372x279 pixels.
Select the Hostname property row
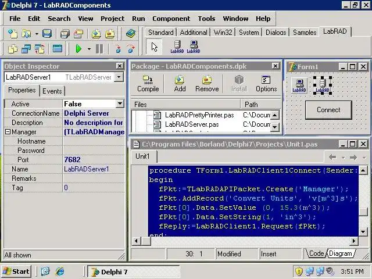64,141
